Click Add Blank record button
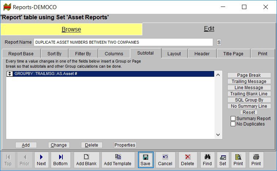 tap(86, 160)
